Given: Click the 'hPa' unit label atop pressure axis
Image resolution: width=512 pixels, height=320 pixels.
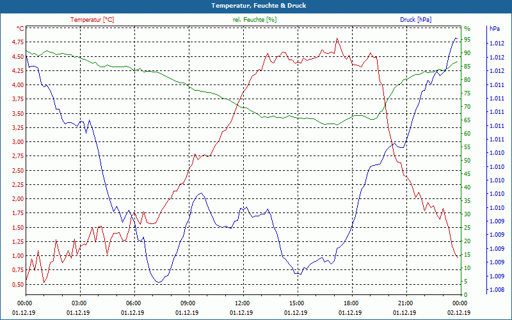Looking at the screenshot, I should click(x=495, y=28).
